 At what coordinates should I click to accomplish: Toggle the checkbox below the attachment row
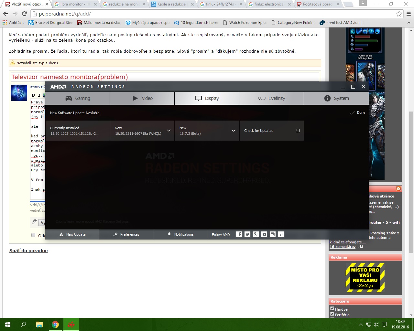click(x=33, y=235)
